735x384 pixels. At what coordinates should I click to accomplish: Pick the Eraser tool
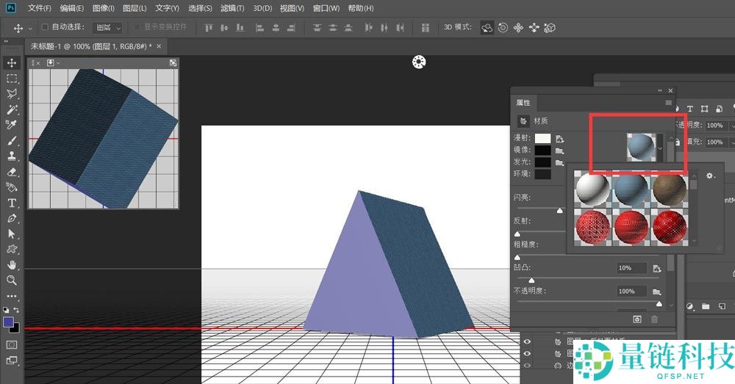[12, 172]
